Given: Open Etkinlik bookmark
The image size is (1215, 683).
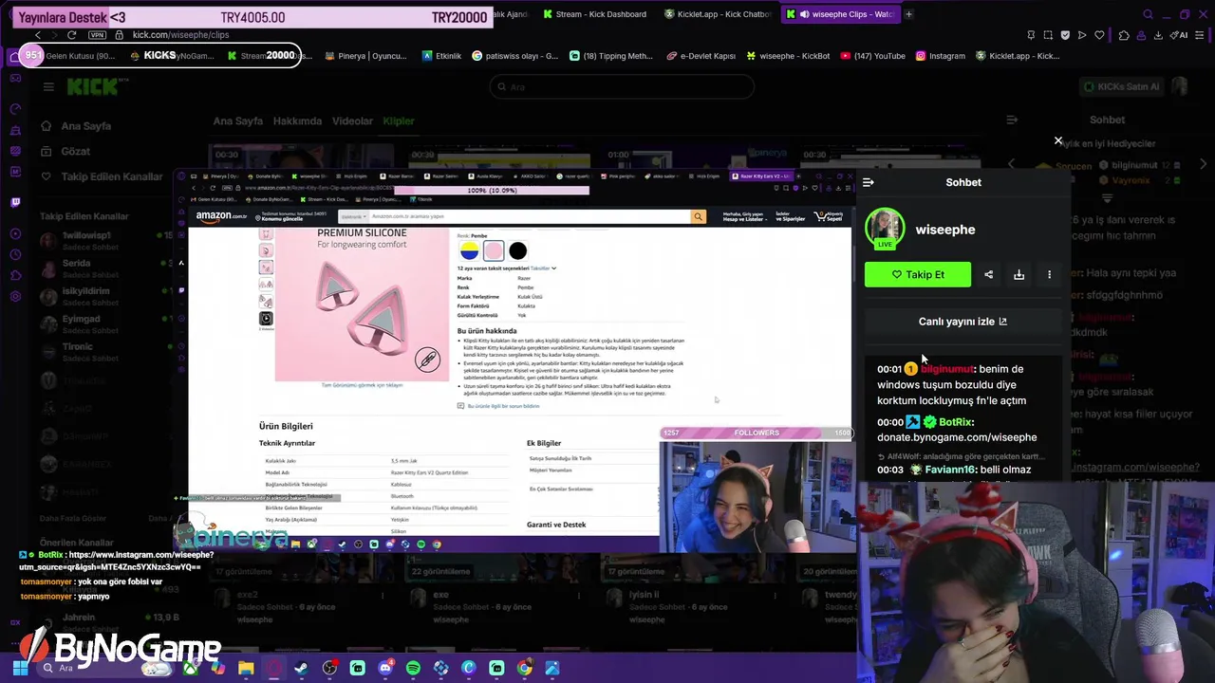Looking at the screenshot, I should [441, 56].
